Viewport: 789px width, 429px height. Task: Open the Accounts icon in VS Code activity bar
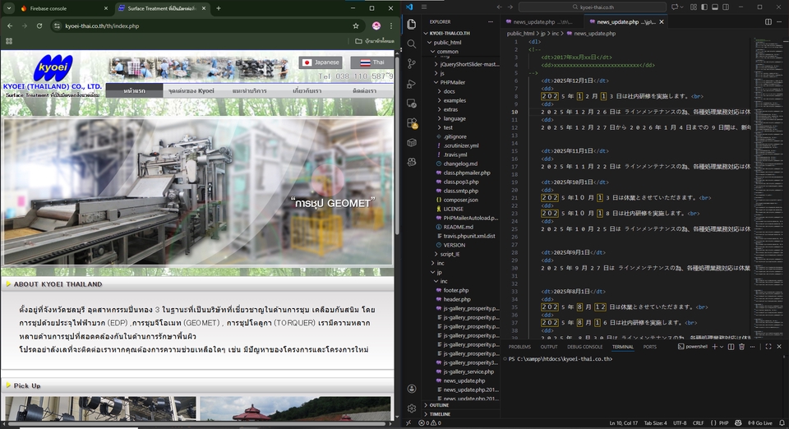[412, 389]
